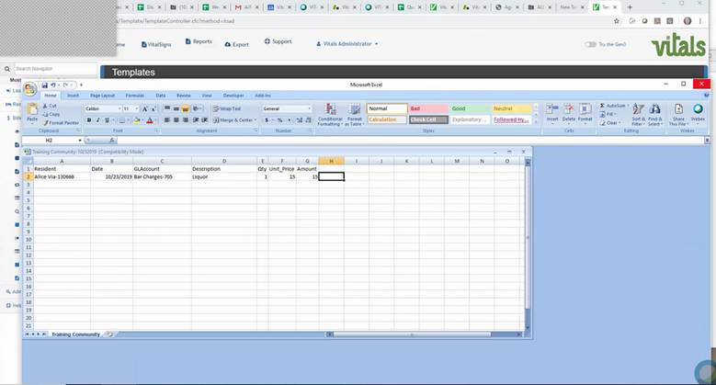Open the Clear dropdown in Editing
Viewport: 716px width, 385px height.
tap(610, 123)
